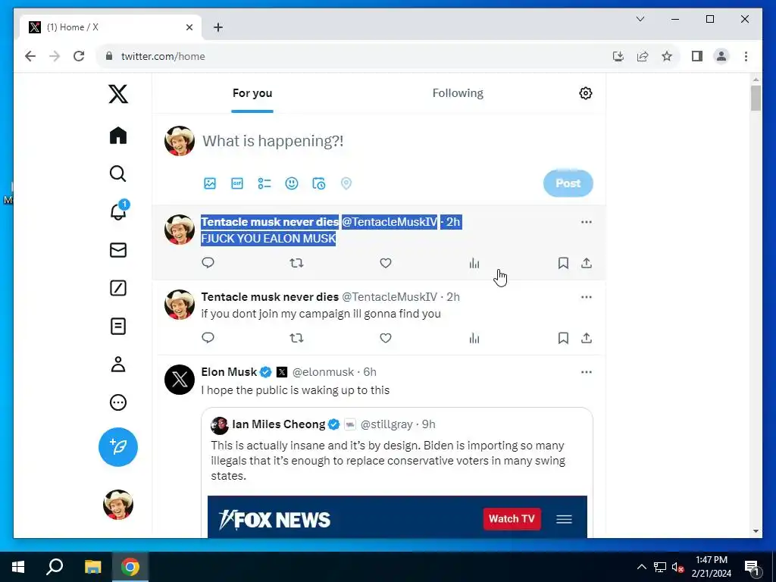The image size is (776, 582).
Task: Click the page vertical scrollbar thumb
Action: 756,98
